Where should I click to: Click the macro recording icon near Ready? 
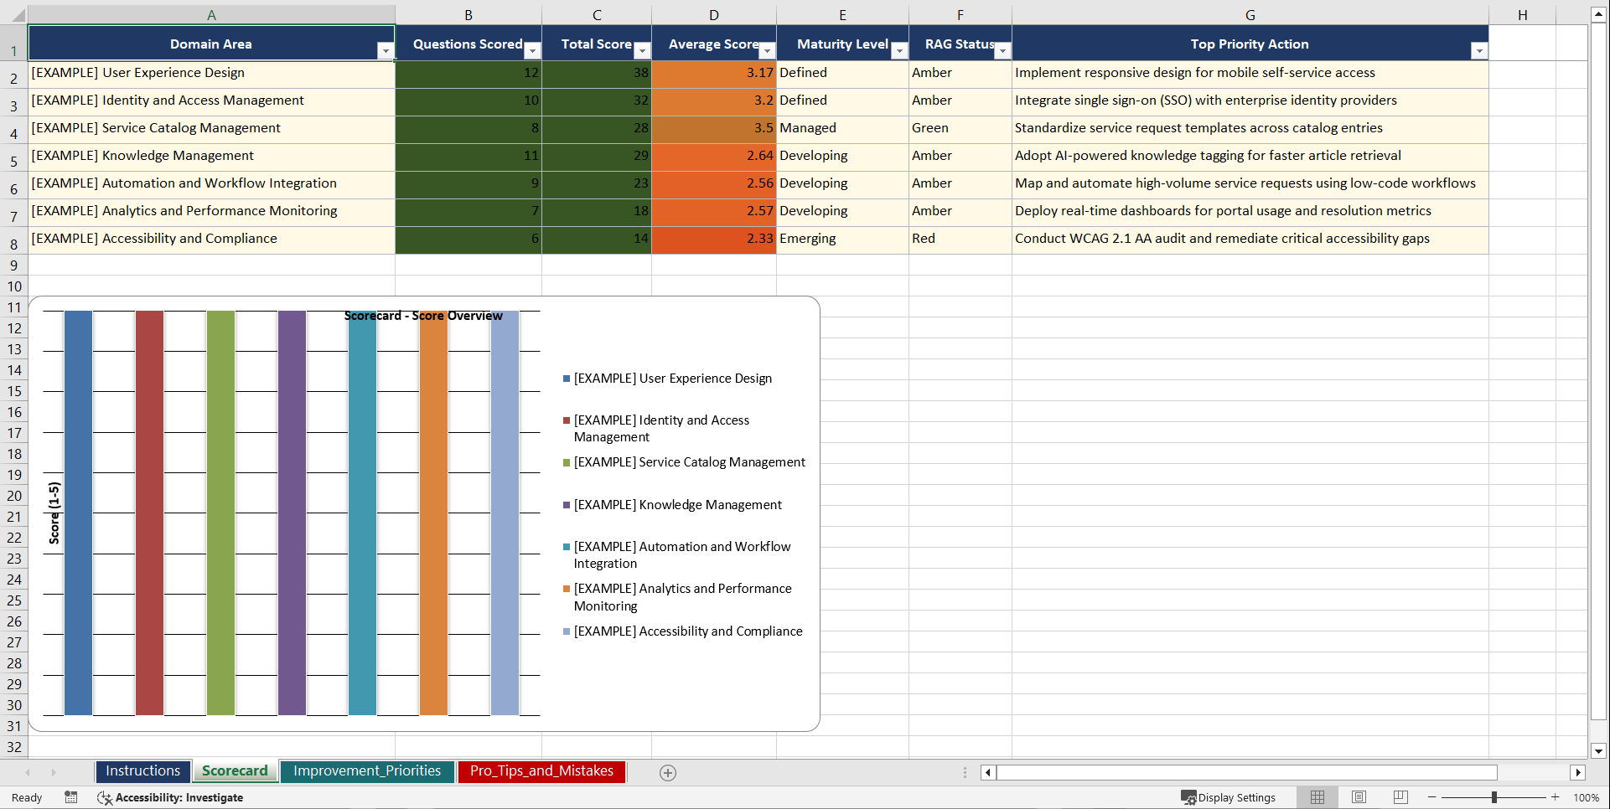(71, 797)
